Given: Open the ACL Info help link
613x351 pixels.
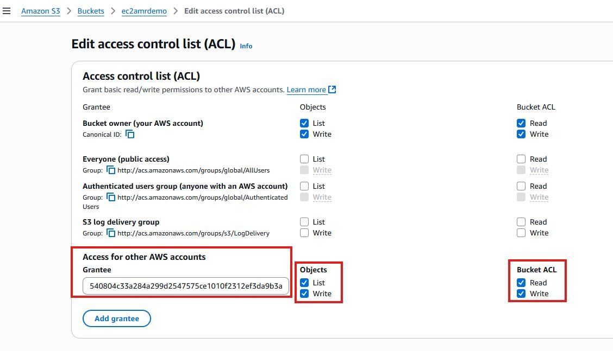Looking at the screenshot, I should pos(246,46).
